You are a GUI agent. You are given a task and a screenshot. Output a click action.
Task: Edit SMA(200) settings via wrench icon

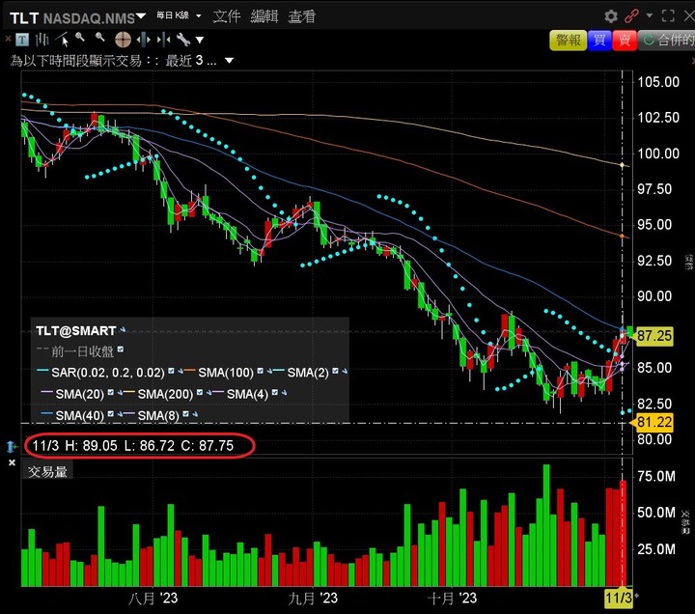pos(208,392)
